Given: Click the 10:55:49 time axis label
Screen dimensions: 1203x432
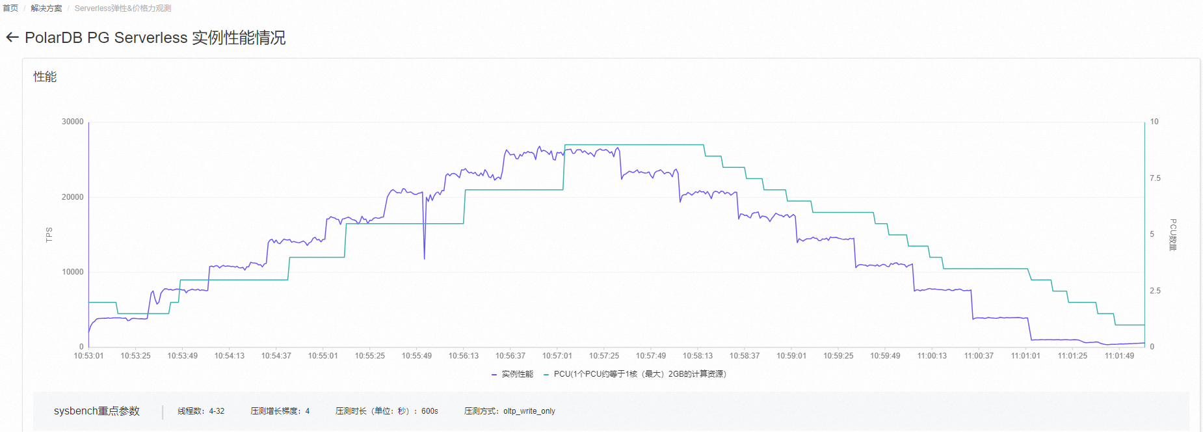Looking at the screenshot, I should pos(417,356).
